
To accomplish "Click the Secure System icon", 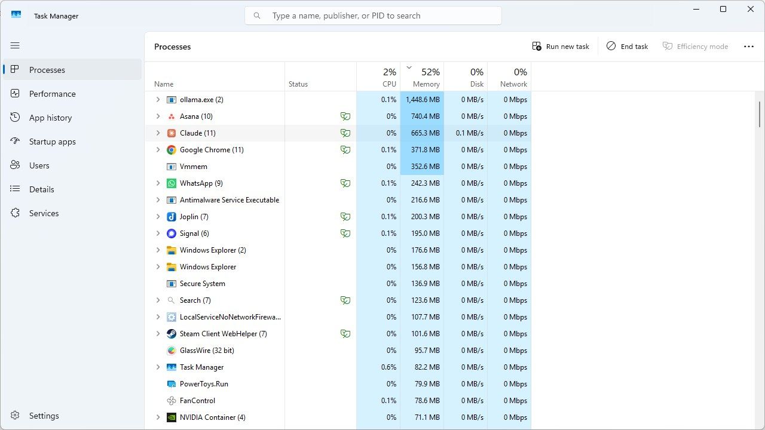I will point(172,284).
